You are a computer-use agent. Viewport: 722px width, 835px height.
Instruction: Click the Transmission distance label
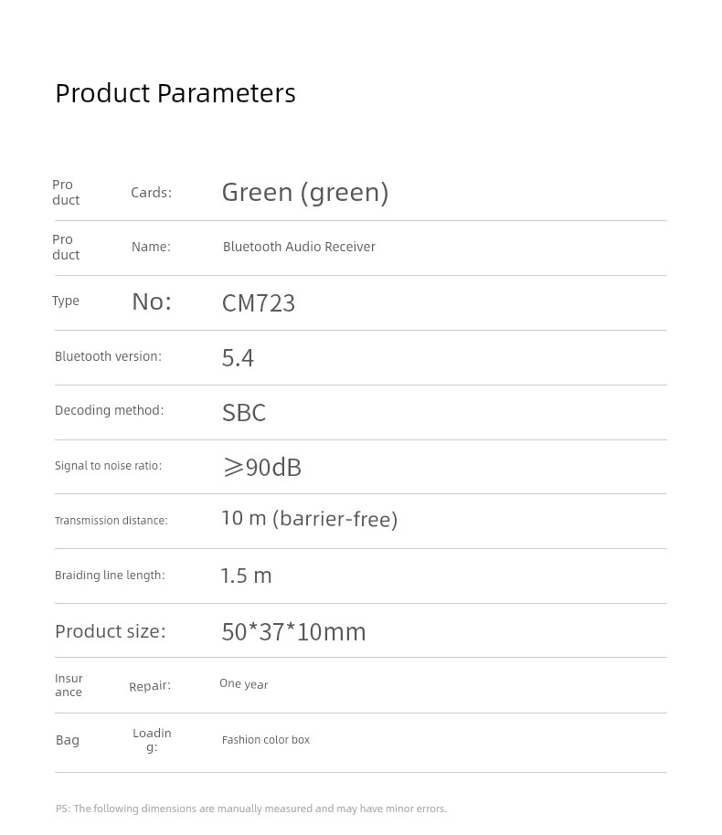click(x=111, y=521)
